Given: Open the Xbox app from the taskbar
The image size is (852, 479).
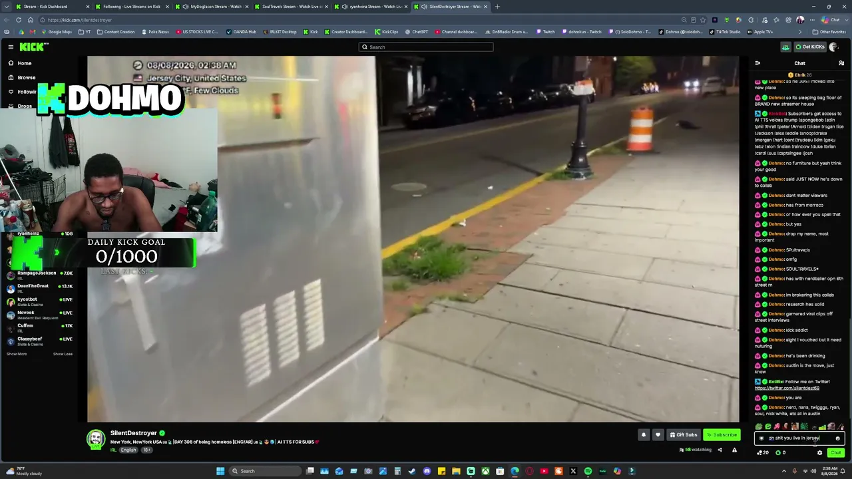Looking at the screenshot, I should (x=485, y=471).
